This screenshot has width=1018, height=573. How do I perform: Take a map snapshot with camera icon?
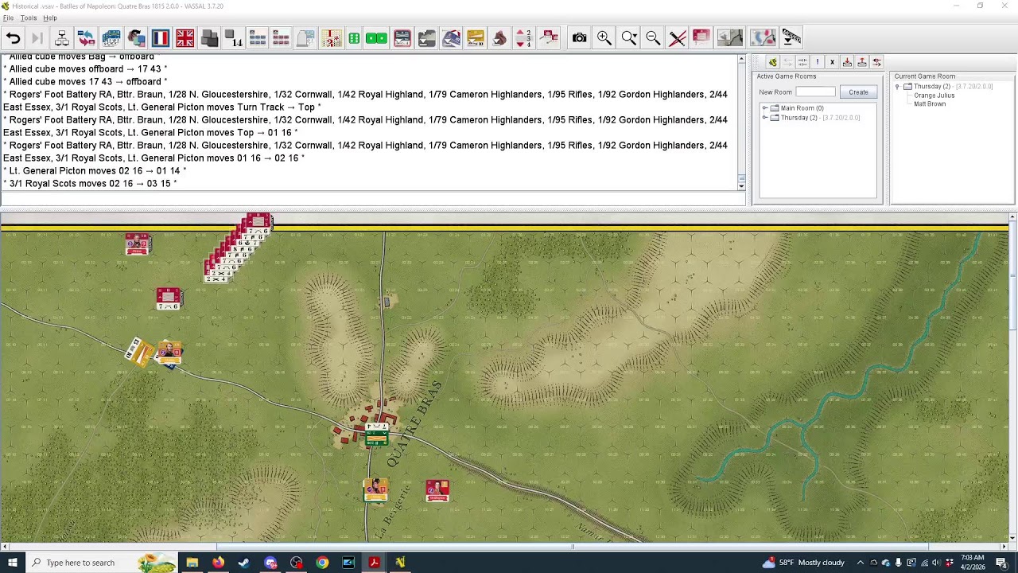580,37
